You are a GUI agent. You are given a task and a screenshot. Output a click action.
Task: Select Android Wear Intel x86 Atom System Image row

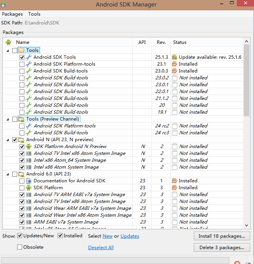tap(123, 215)
